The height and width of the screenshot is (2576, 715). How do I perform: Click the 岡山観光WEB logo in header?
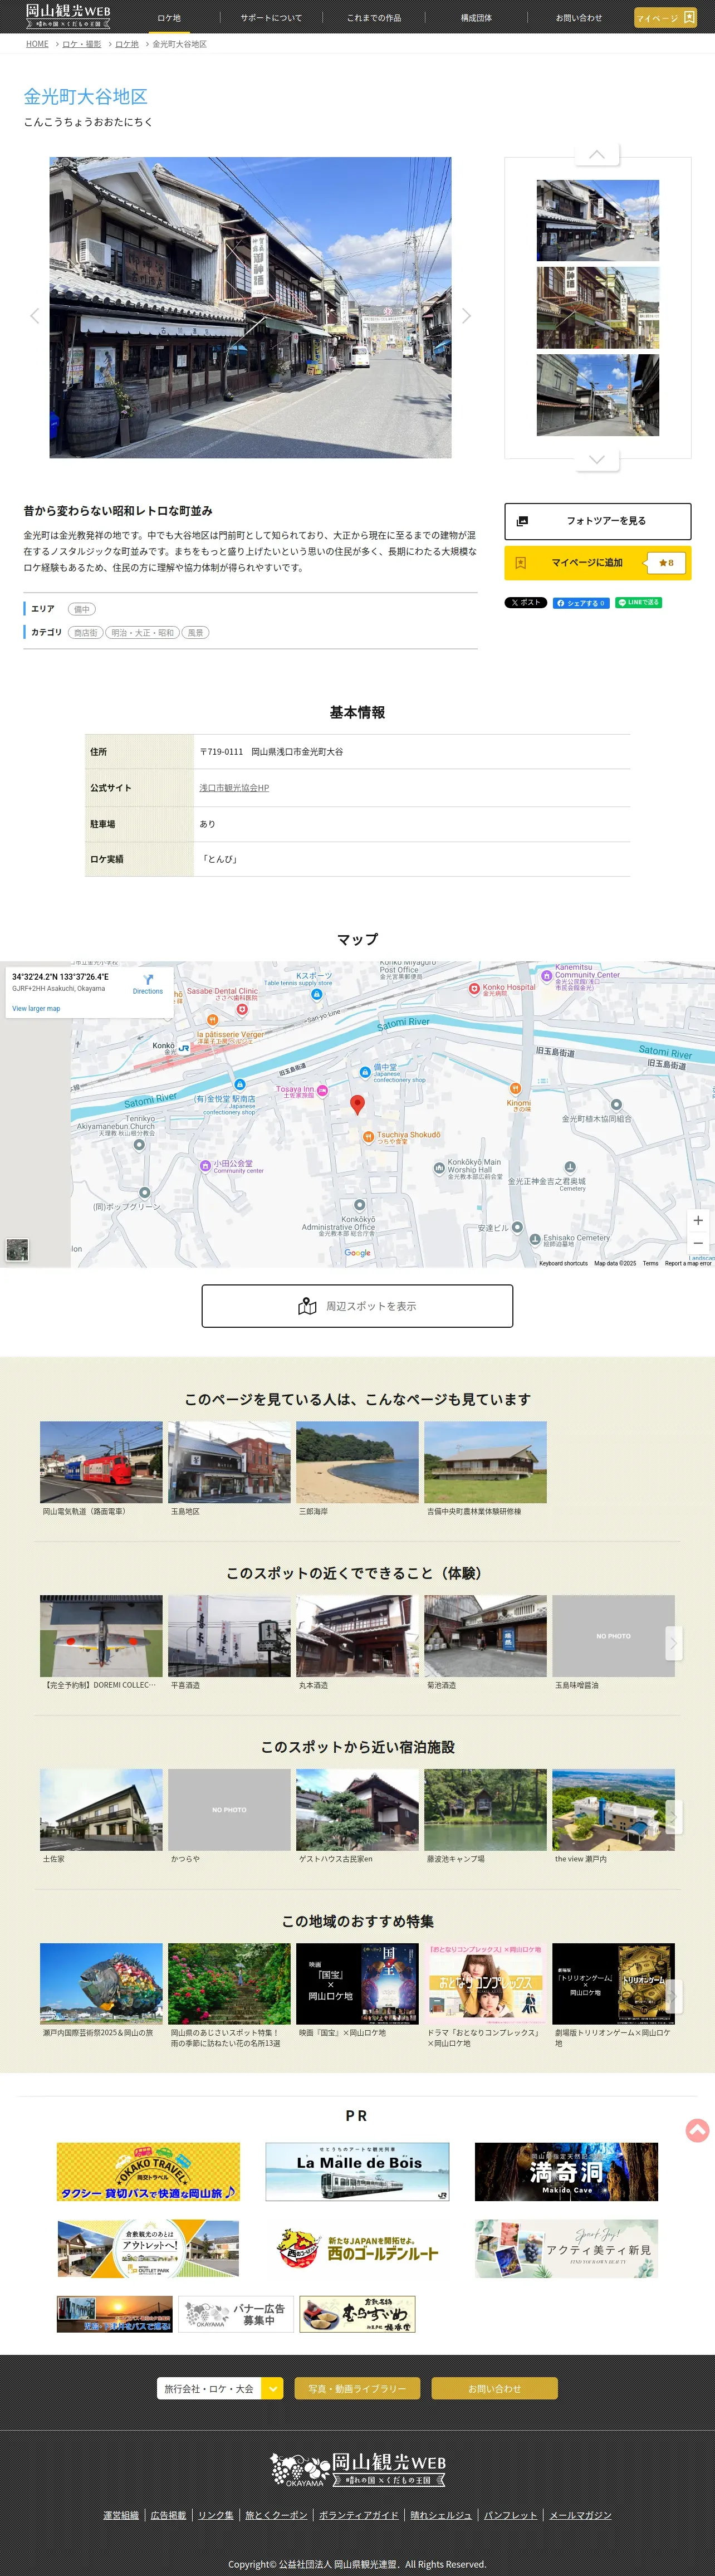point(68,16)
